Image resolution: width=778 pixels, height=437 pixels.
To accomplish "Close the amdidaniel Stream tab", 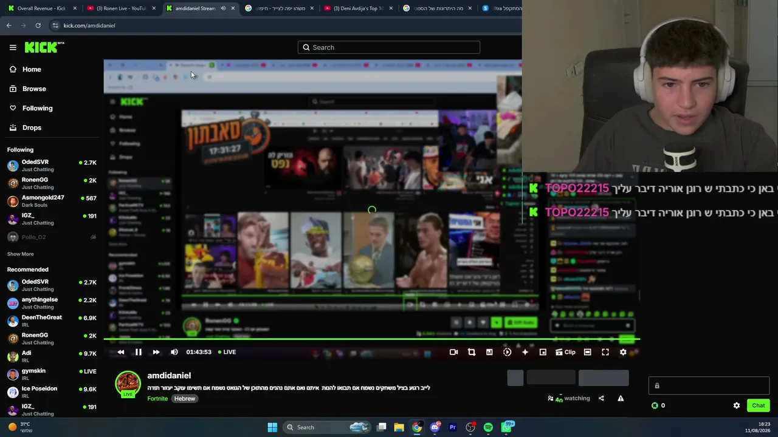I will [x=233, y=8].
